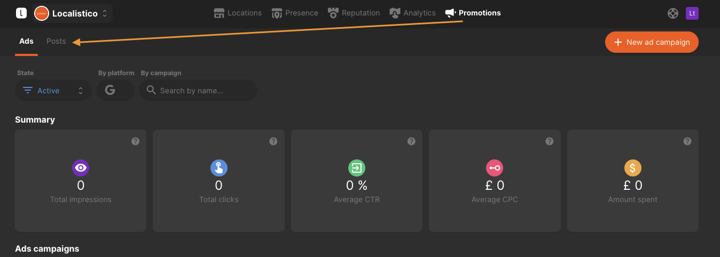Click the help icon on Total clicks card
Screen dimensions: 720x257
click(273, 141)
